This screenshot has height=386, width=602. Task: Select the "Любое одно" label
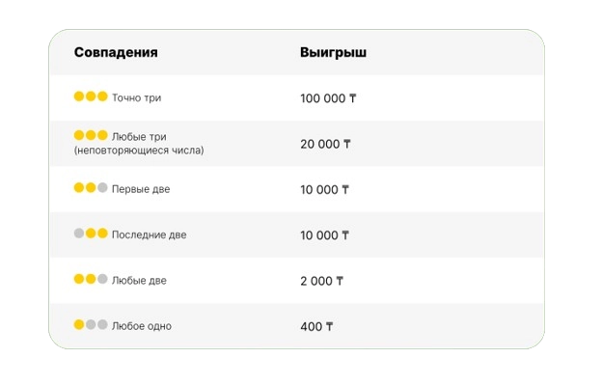142,326
